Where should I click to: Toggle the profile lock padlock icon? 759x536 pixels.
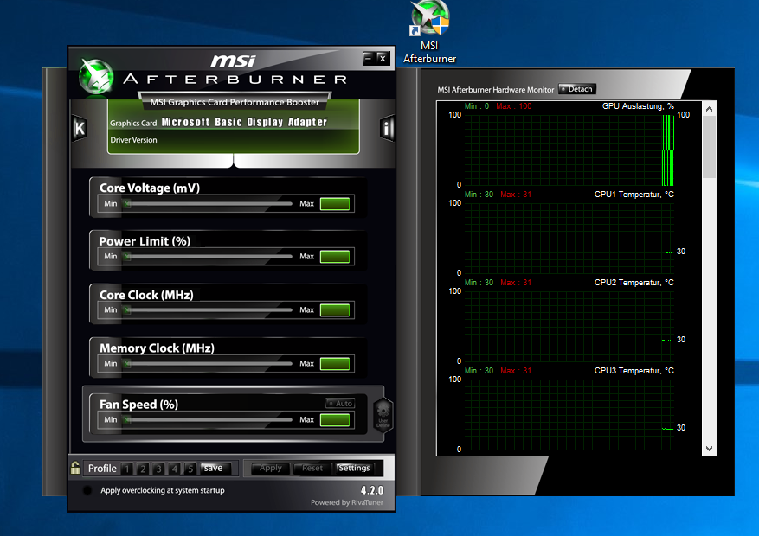click(x=75, y=468)
